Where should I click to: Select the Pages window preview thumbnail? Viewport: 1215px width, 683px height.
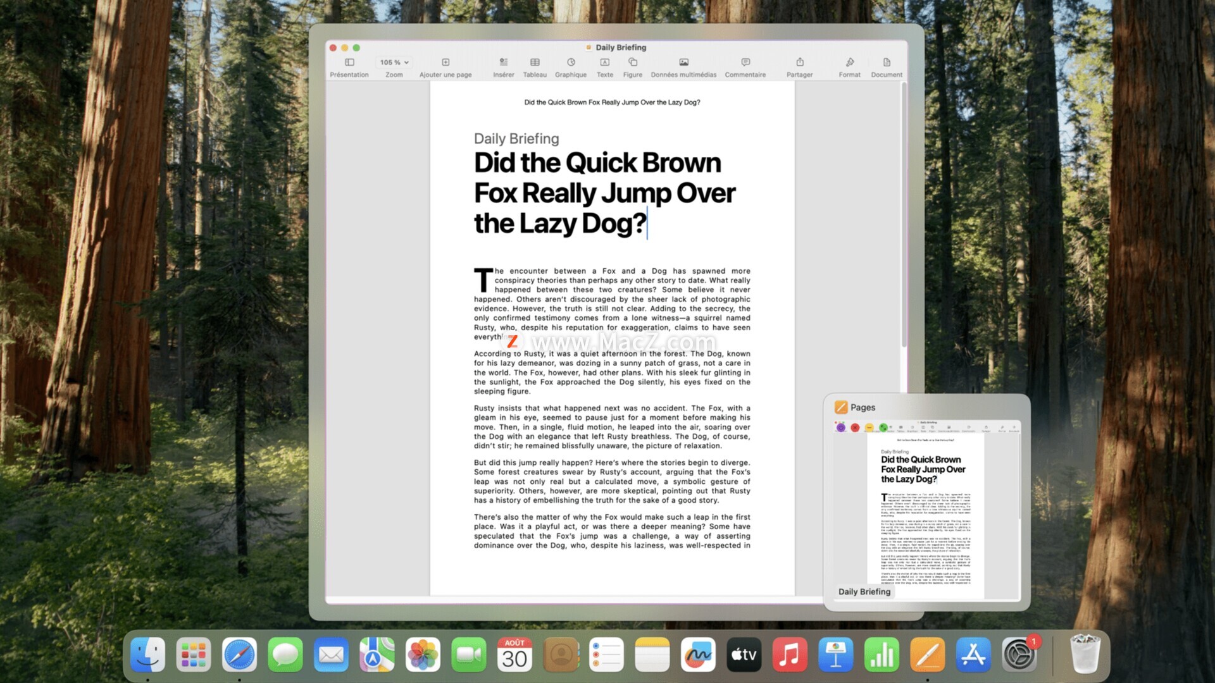coord(926,510)
